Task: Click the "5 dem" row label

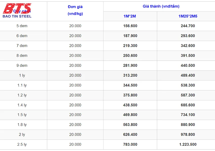Action: click(x=22, y=26)
